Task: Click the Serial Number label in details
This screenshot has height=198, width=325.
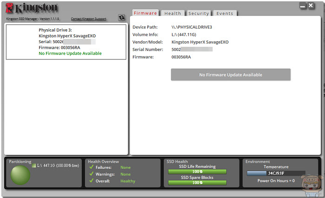Action: tap(148, 50)
